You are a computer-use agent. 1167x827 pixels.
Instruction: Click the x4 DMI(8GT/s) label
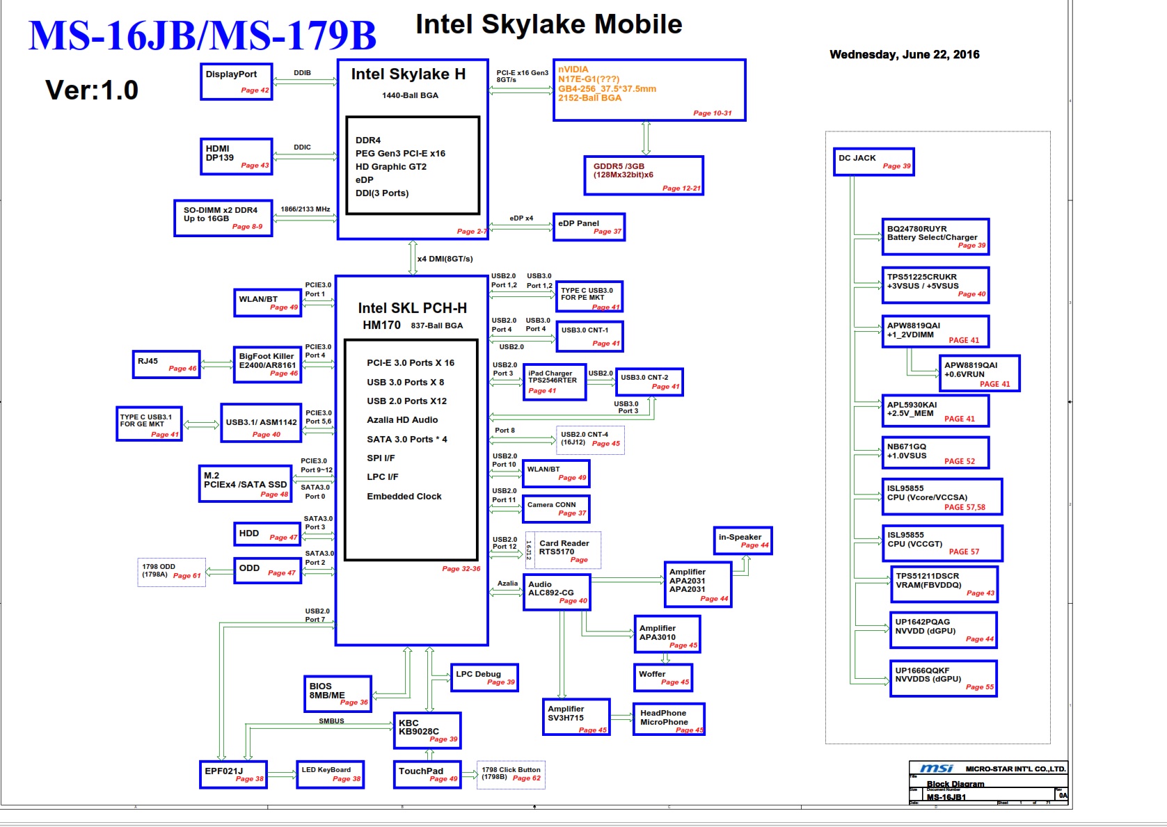[x=445, y=259]
